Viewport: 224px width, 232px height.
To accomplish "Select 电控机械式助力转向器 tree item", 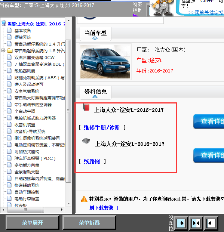I will pos(35,118).
